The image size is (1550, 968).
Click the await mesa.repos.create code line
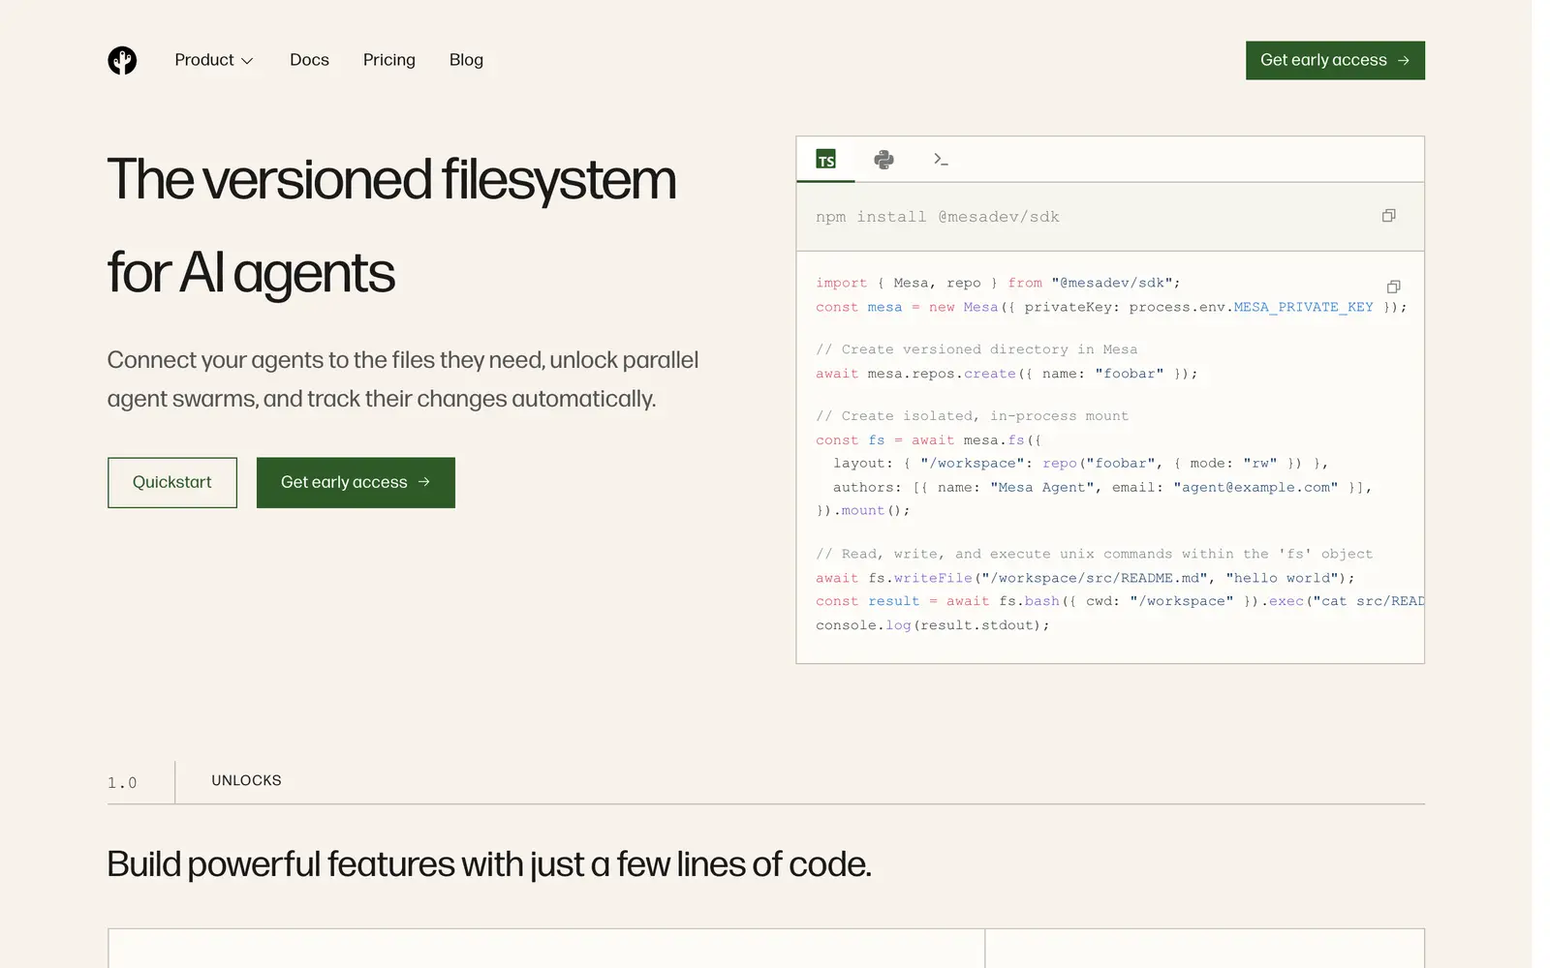[1007, 374]
